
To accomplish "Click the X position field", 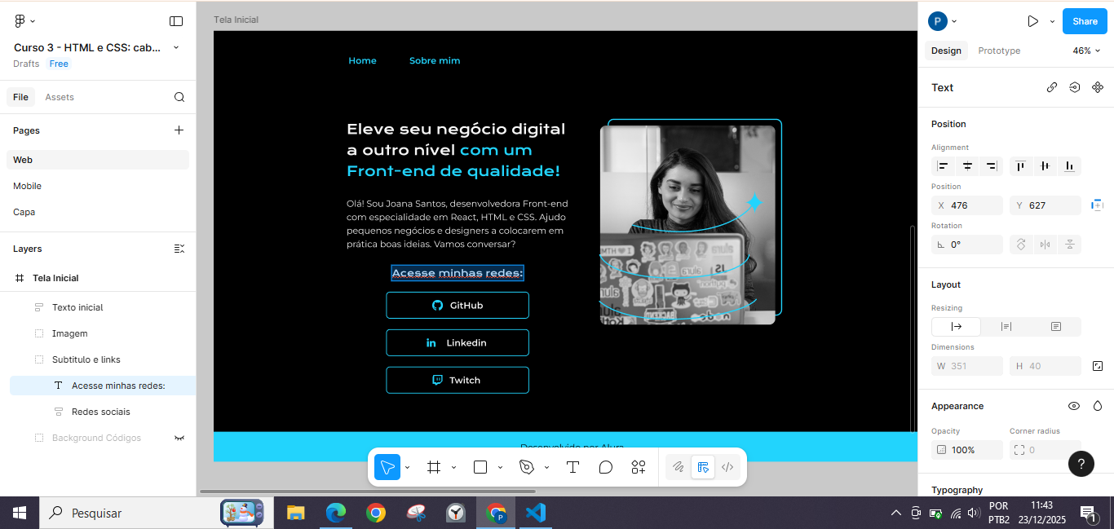I will [967, 205].
